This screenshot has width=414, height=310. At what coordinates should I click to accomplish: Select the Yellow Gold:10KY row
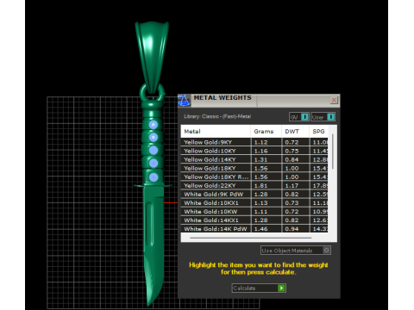point(254,151)
